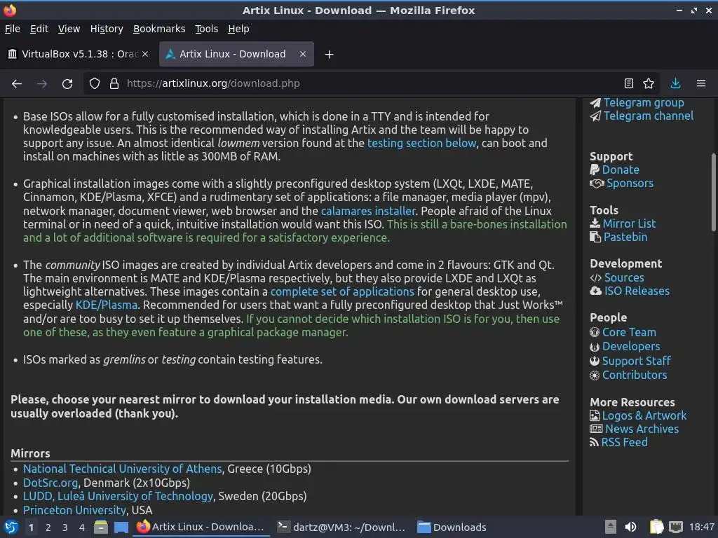Open the News Archives link

tap(642, 429)
